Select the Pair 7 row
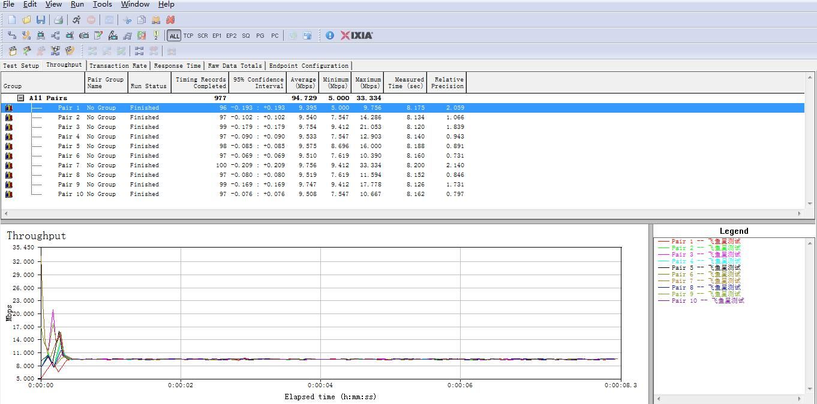Screen dimensions: 817x404 tap(69, 165)
